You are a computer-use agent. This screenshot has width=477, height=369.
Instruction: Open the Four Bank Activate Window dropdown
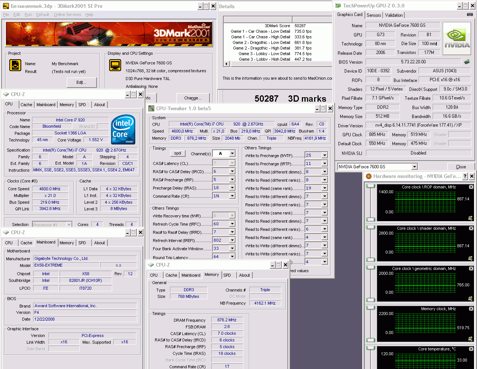click(x=232, y=248)
